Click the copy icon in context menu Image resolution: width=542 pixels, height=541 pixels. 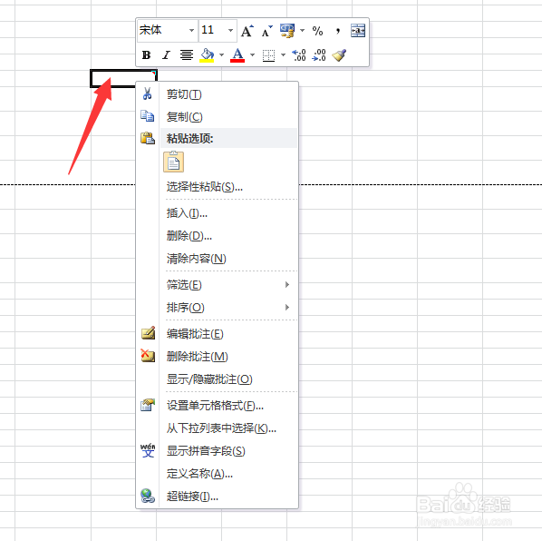pos(147,116)
